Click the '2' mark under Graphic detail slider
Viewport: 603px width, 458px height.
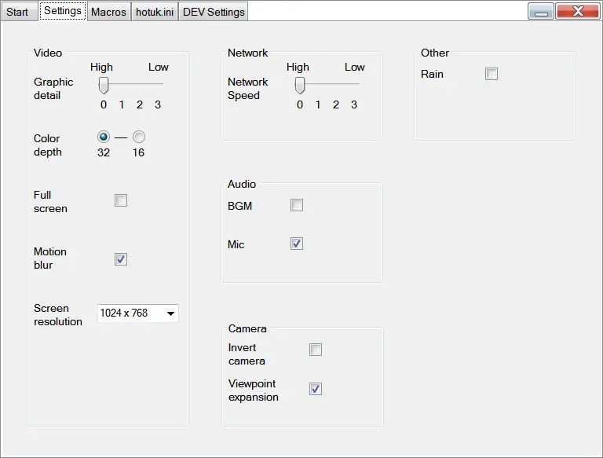coord(140,104)
